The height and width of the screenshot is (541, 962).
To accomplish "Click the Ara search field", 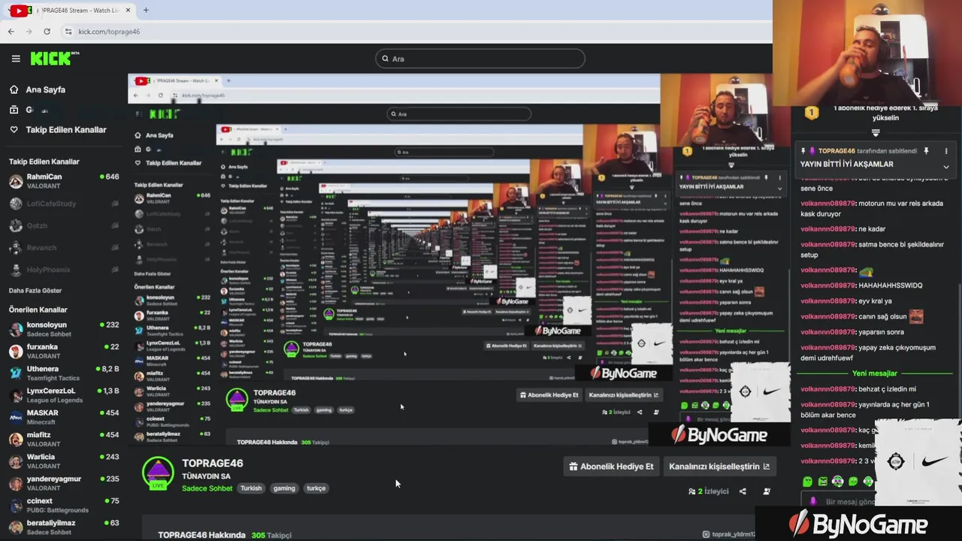I will pos(480,59).
